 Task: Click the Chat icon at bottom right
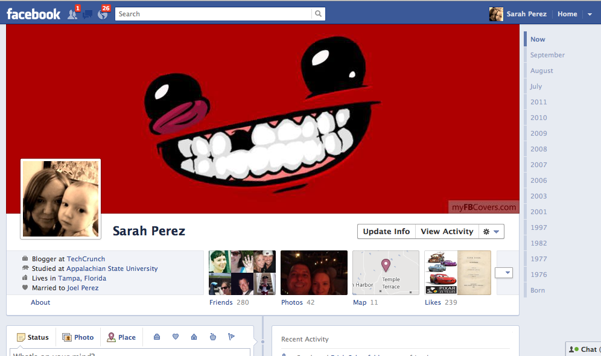(574, 349)
